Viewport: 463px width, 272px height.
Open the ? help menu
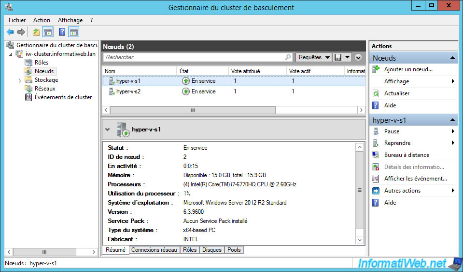pos(92,20)
